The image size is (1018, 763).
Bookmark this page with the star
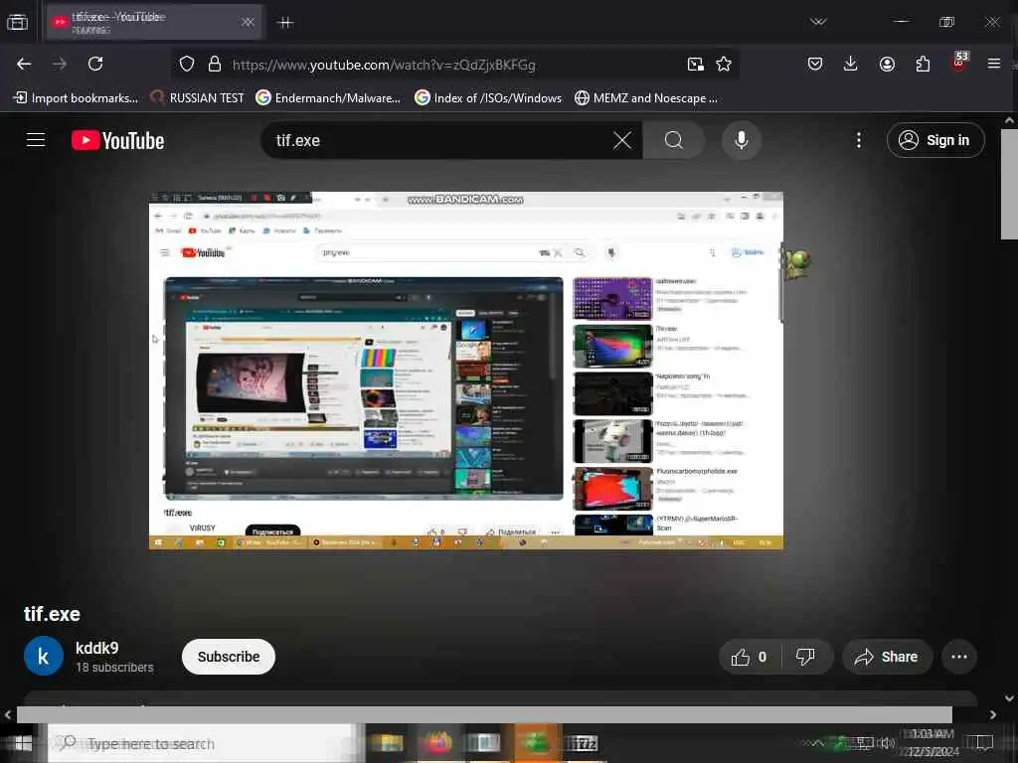click(724, 64)
